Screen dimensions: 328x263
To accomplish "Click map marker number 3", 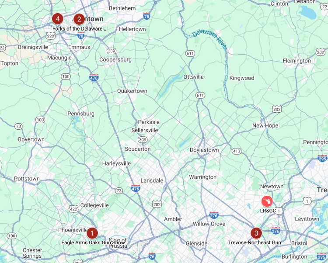I will (x=256, y=233).
